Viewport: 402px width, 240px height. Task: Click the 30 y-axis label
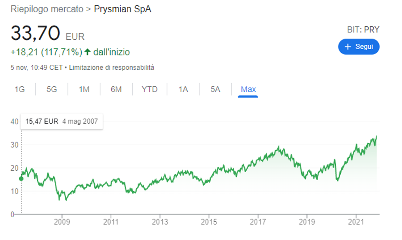click(14, 145)
